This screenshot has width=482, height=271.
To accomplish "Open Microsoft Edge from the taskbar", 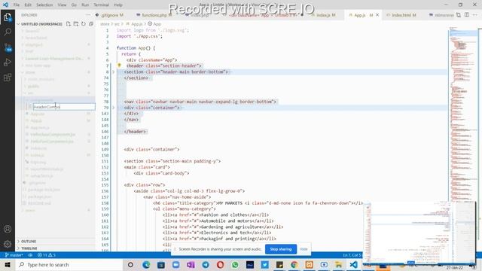I will pos(146,264).
